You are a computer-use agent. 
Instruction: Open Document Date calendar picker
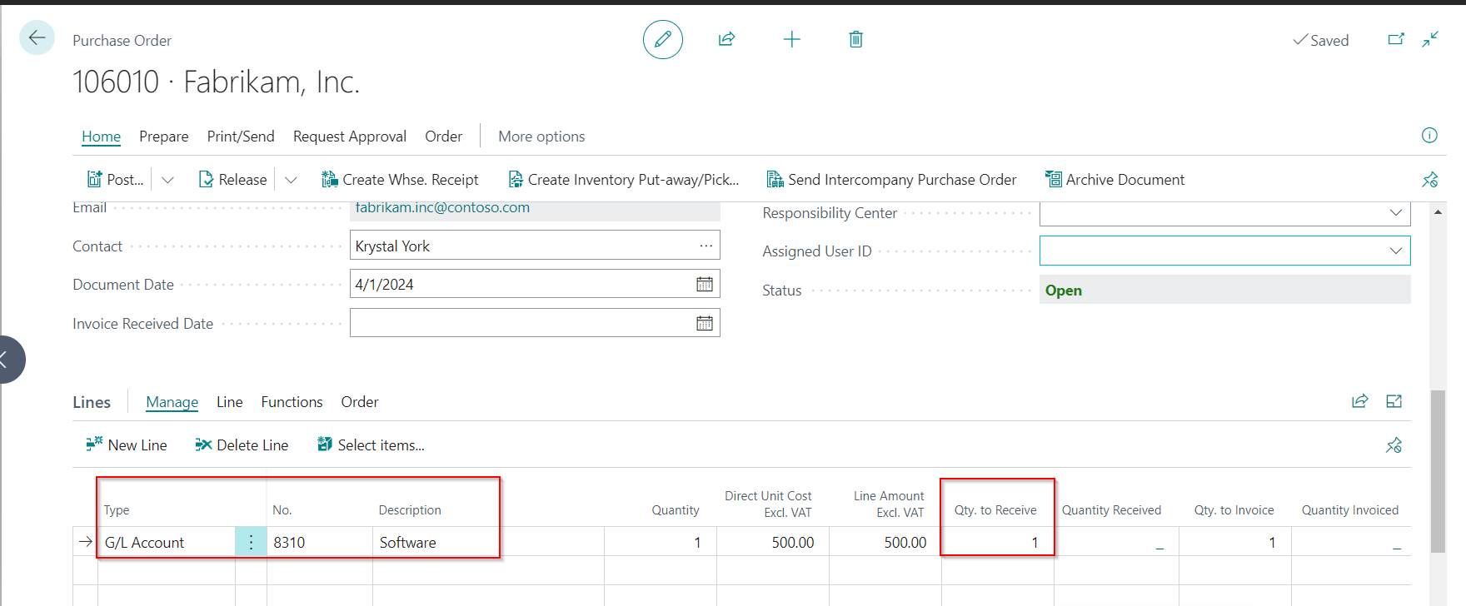705,284
